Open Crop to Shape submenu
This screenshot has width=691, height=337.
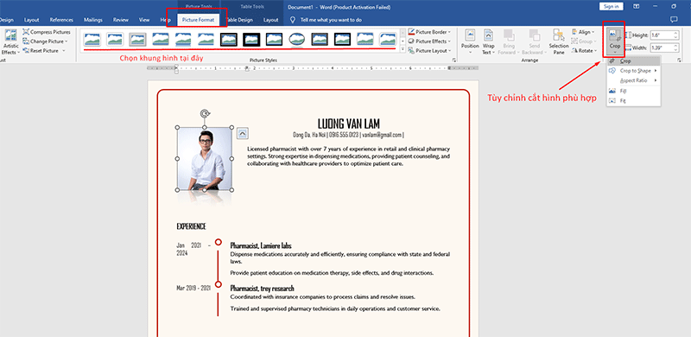633,71
